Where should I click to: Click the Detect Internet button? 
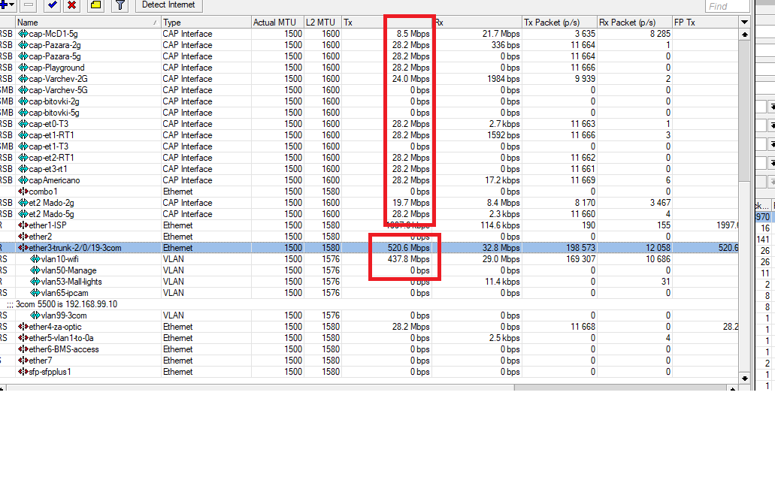click(x=168, y=5)
